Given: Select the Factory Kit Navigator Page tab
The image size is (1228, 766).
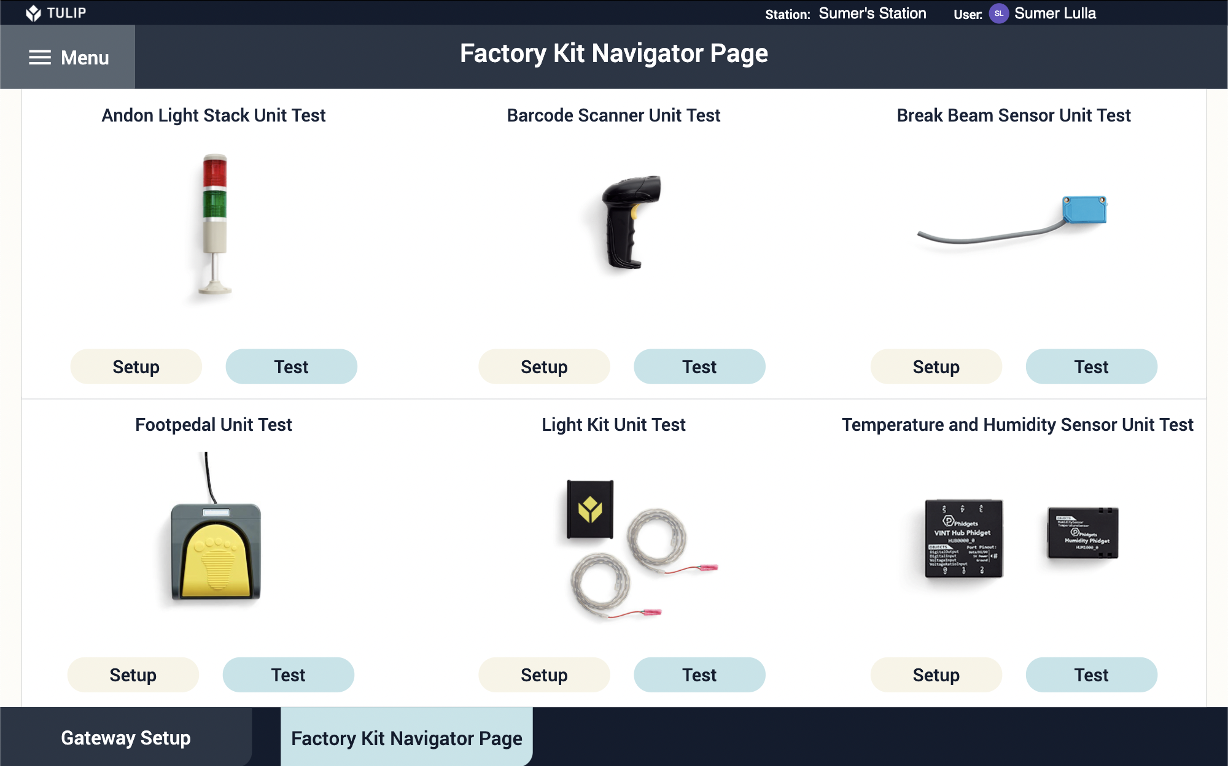Looking at the screenshot, I should (x=406, y=737).
